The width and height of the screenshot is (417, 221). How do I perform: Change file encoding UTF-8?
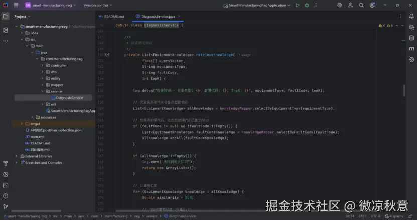(x=375, y=216)
